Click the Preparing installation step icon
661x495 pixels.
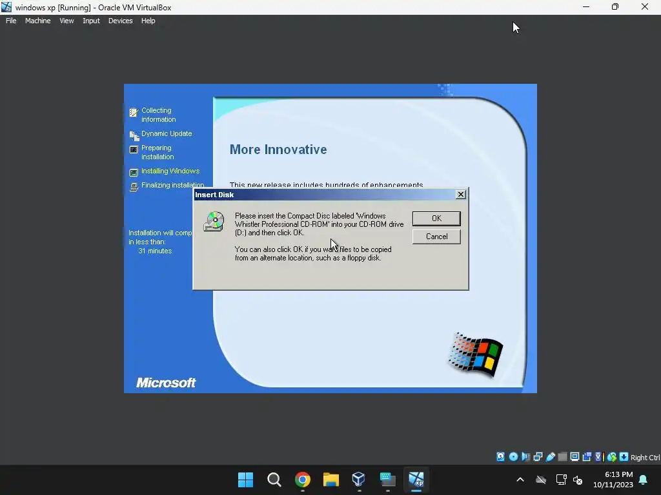134,150
